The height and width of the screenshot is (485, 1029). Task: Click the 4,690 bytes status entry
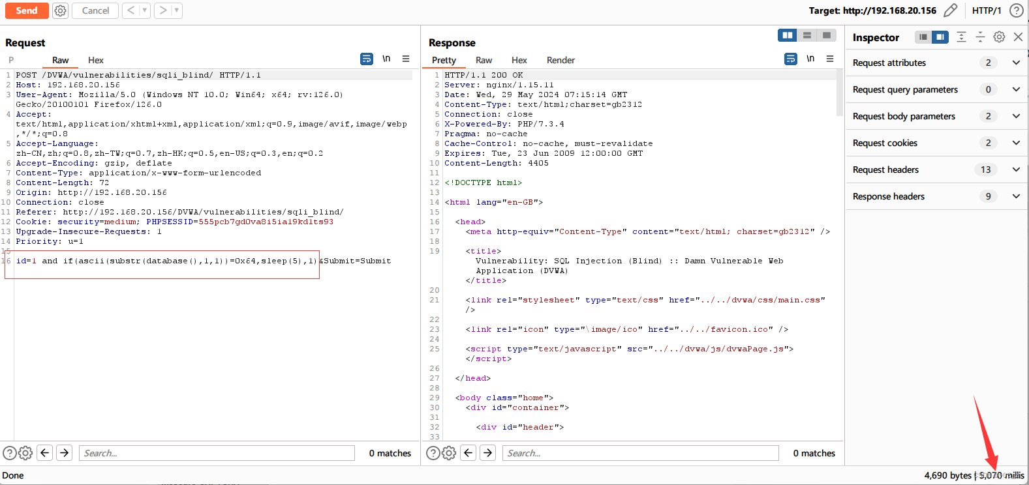pos(947,475)
